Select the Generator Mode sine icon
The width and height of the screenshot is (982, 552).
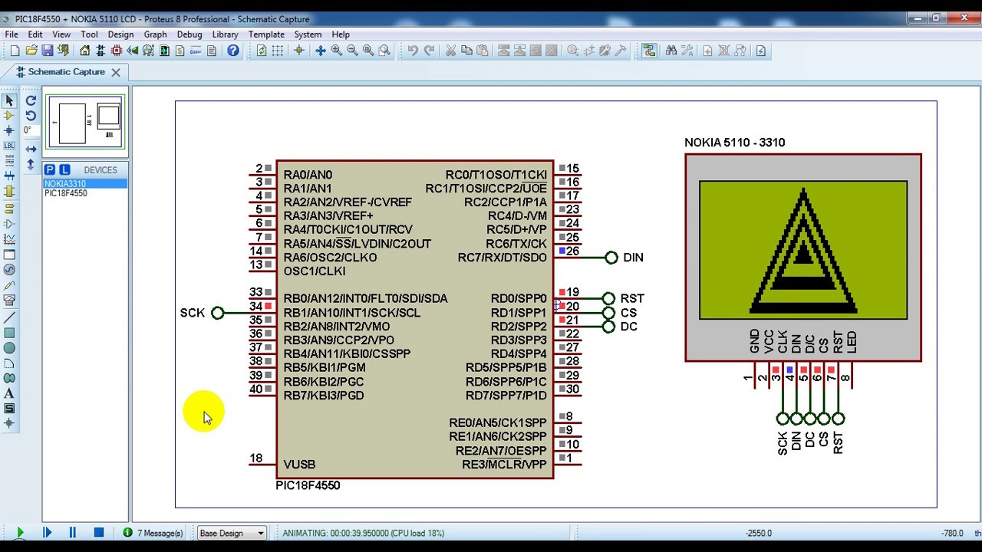[x=9, y=270]
